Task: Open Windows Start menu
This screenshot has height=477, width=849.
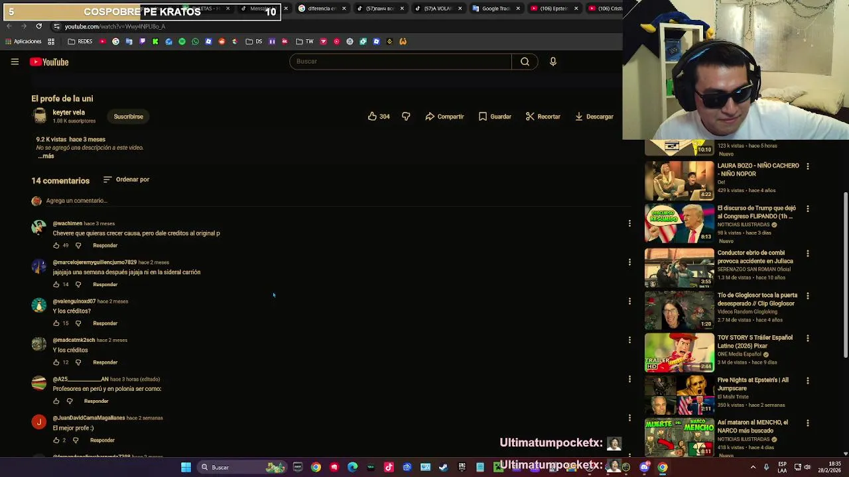Action: [x=186, y=468]
